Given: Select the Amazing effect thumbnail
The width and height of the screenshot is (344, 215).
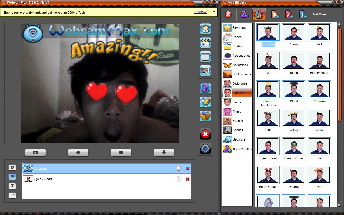Looking at the screenshot, I should point(268,32).
